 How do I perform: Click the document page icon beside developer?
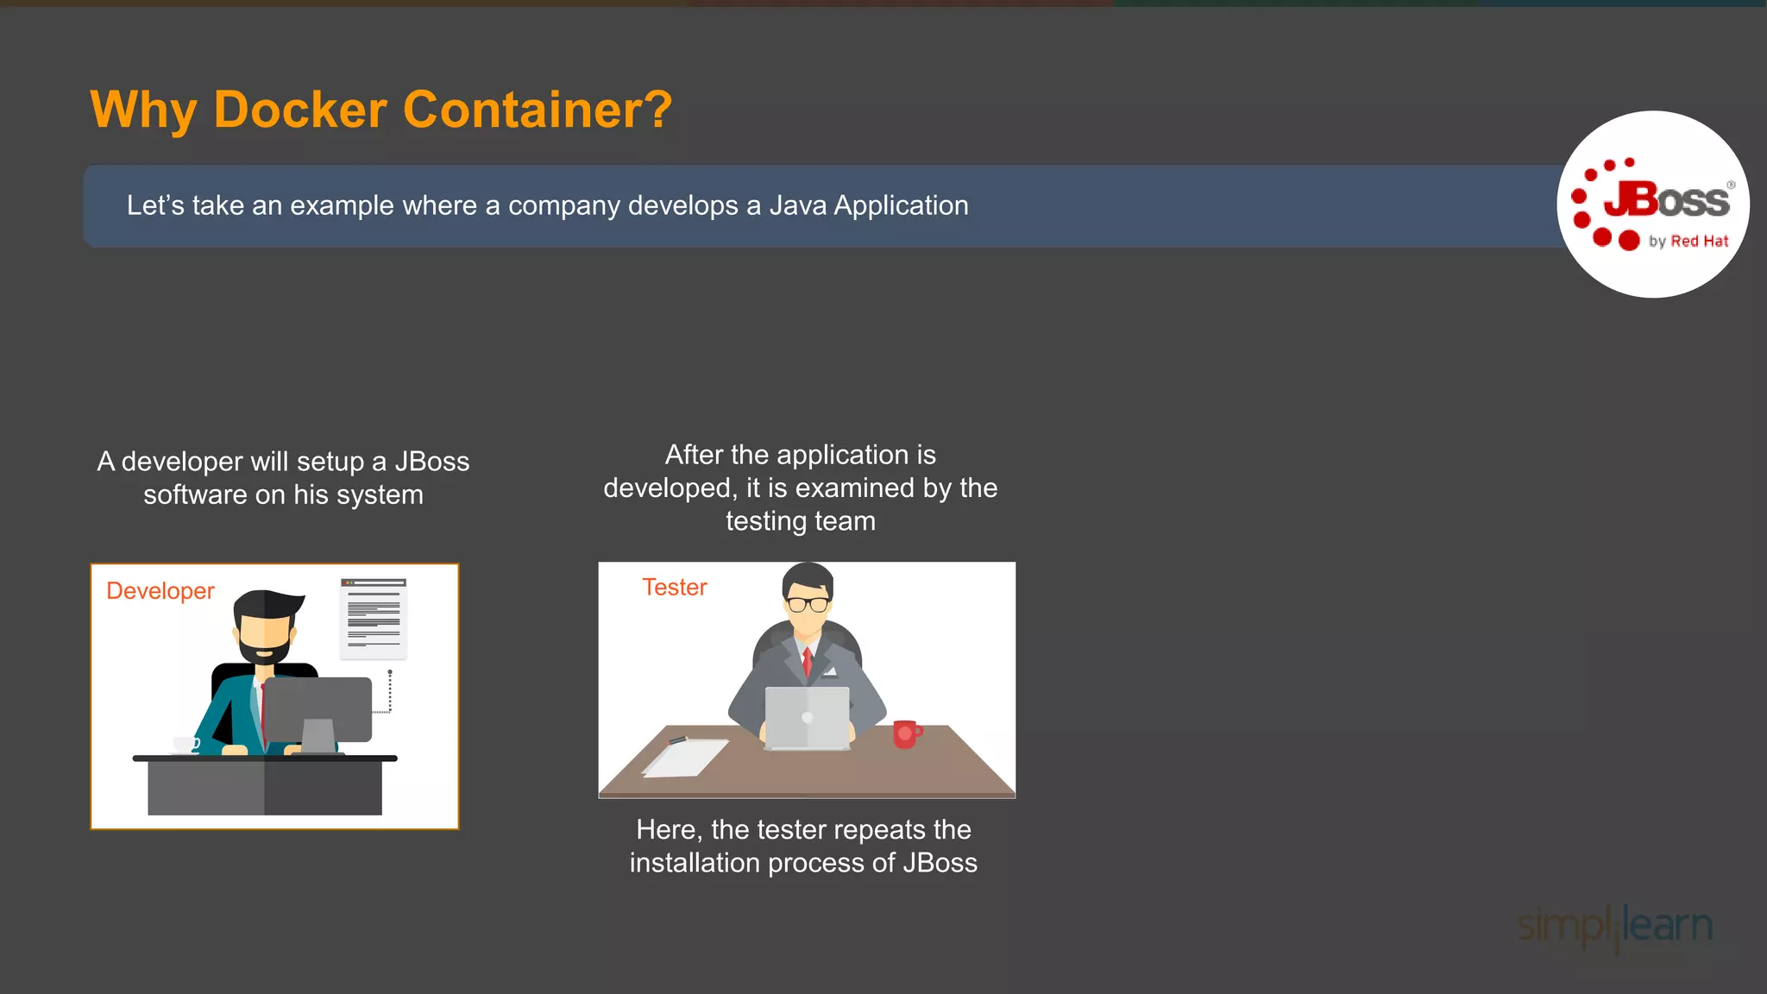click(x=373, y=618)
